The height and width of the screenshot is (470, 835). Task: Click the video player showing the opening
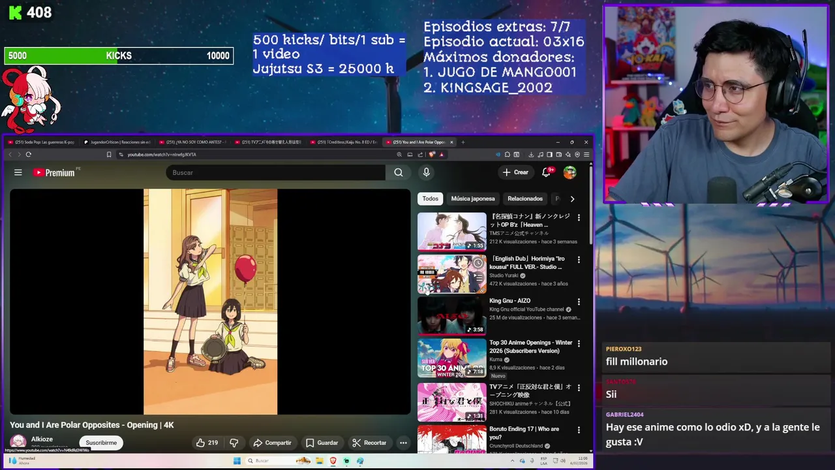pyautogui.click(x=210, y=302)
